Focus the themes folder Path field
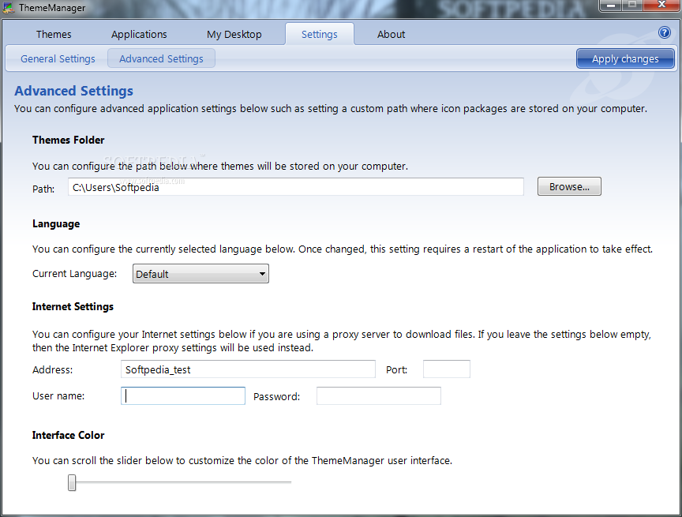This screenshot has height=517, width=682. coord(296,187)
